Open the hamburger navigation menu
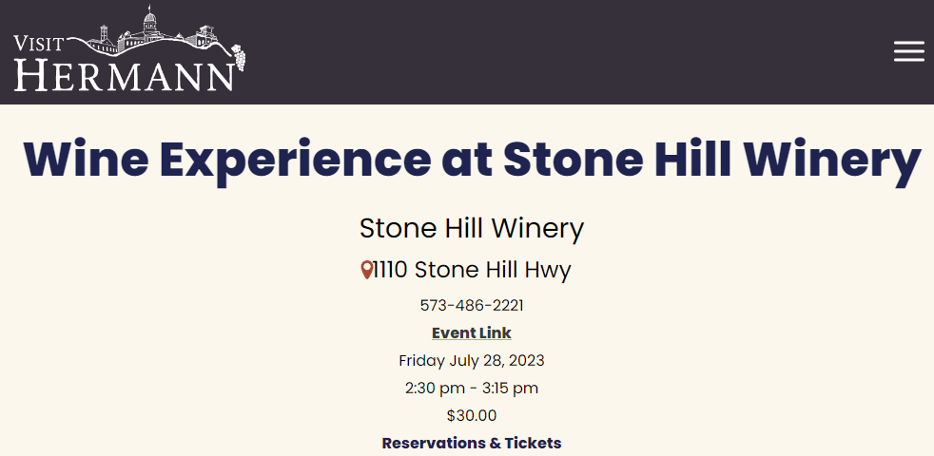The image size is (934, 456). 908,51
